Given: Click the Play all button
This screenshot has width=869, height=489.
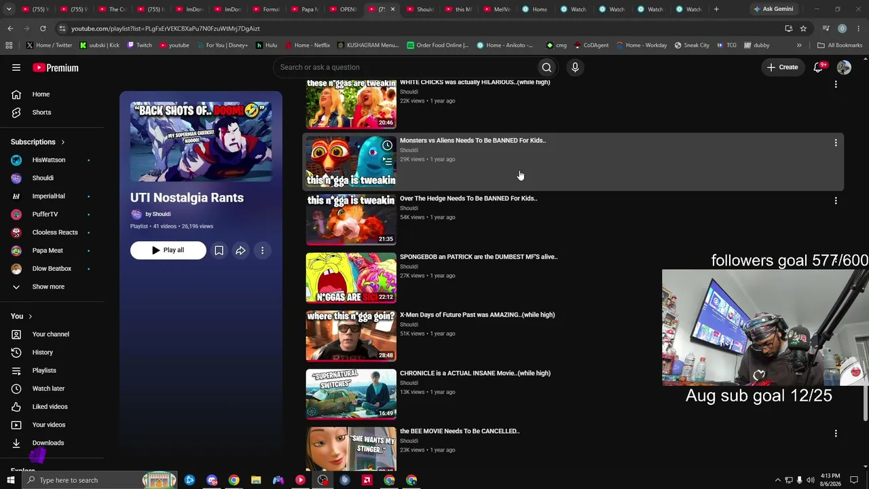Looking at the screenshot, I should coord(168,251).
